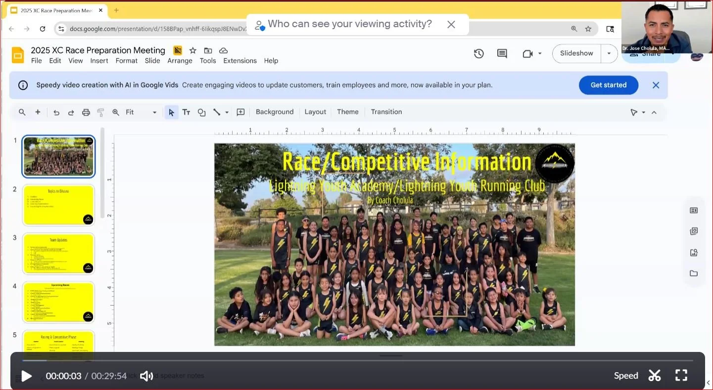Open the View menu
Screen dimensions: 713x390
coord(76,61)
